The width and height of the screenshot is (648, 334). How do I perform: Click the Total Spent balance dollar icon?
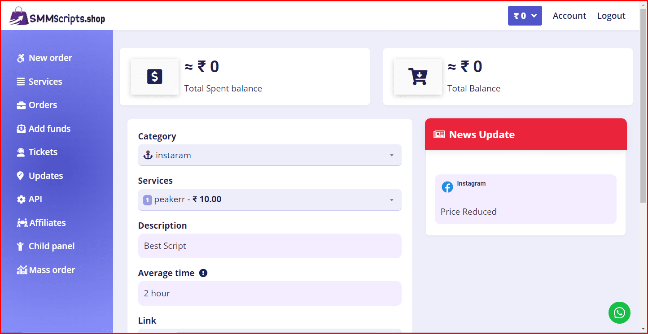[154, 77]
